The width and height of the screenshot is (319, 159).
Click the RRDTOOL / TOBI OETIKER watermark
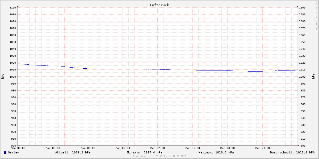point(316,16)
